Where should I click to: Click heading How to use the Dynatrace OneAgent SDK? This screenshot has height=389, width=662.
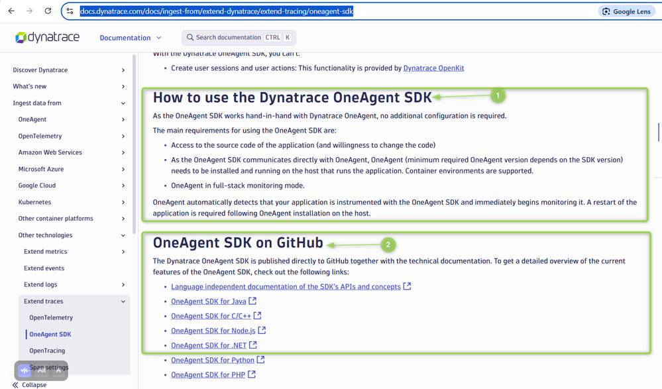point(292,97)
